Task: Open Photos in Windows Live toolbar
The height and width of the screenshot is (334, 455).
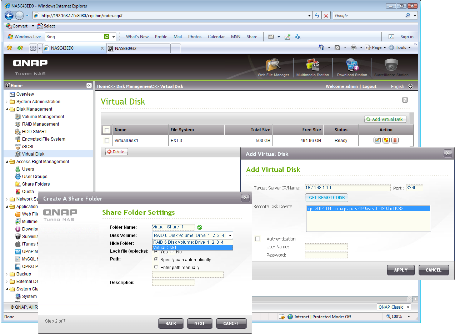Action: (x=195, y=37)
